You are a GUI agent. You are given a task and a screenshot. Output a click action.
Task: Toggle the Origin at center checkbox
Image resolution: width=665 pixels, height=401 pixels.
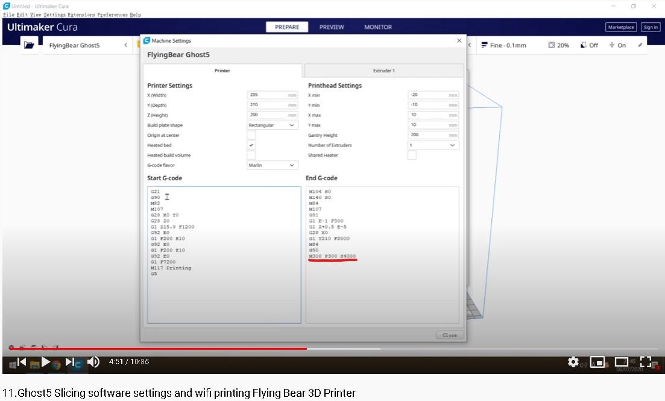point(251,135)
